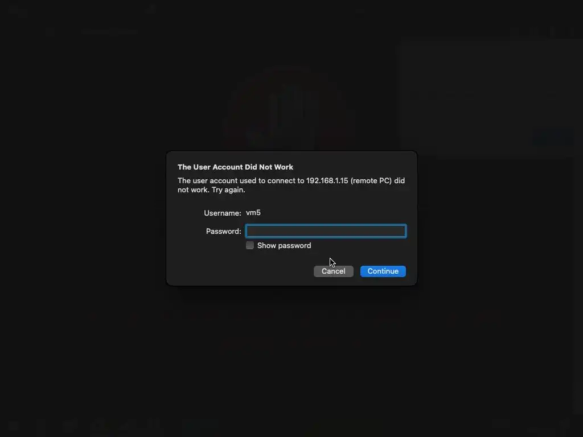Enable password visibility using the small square box
This screenshot has height=437, width=583.
click(250, 245)
